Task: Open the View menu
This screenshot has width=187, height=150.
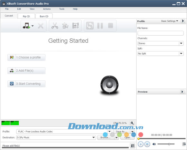Action: pyautogui.click(x=32, y=9)
